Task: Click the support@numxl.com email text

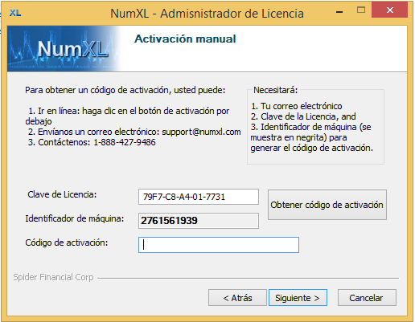Action: [x=201, y=132]
